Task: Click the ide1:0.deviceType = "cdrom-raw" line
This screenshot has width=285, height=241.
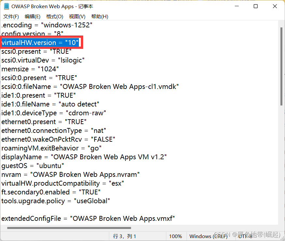Action: pyautogui.click(x=53, y=113)
